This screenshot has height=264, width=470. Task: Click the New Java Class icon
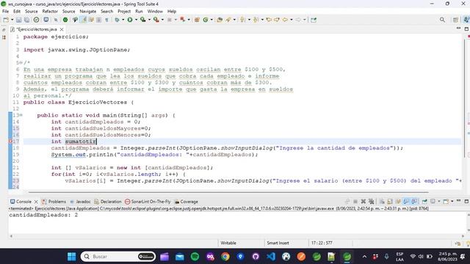[x=206, y=20]
